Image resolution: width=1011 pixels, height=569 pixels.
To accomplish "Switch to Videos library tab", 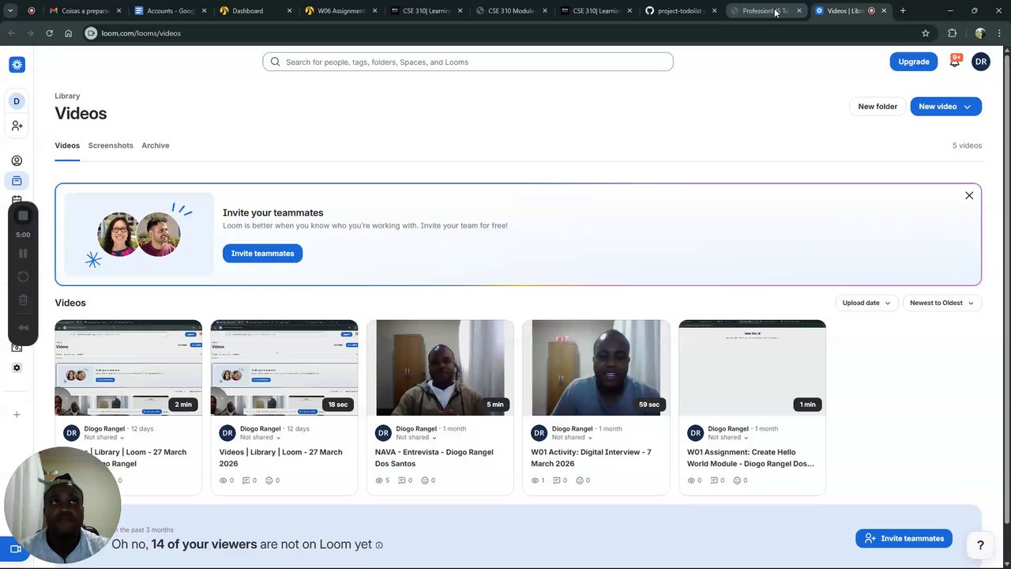I will (x=67, y=145).
